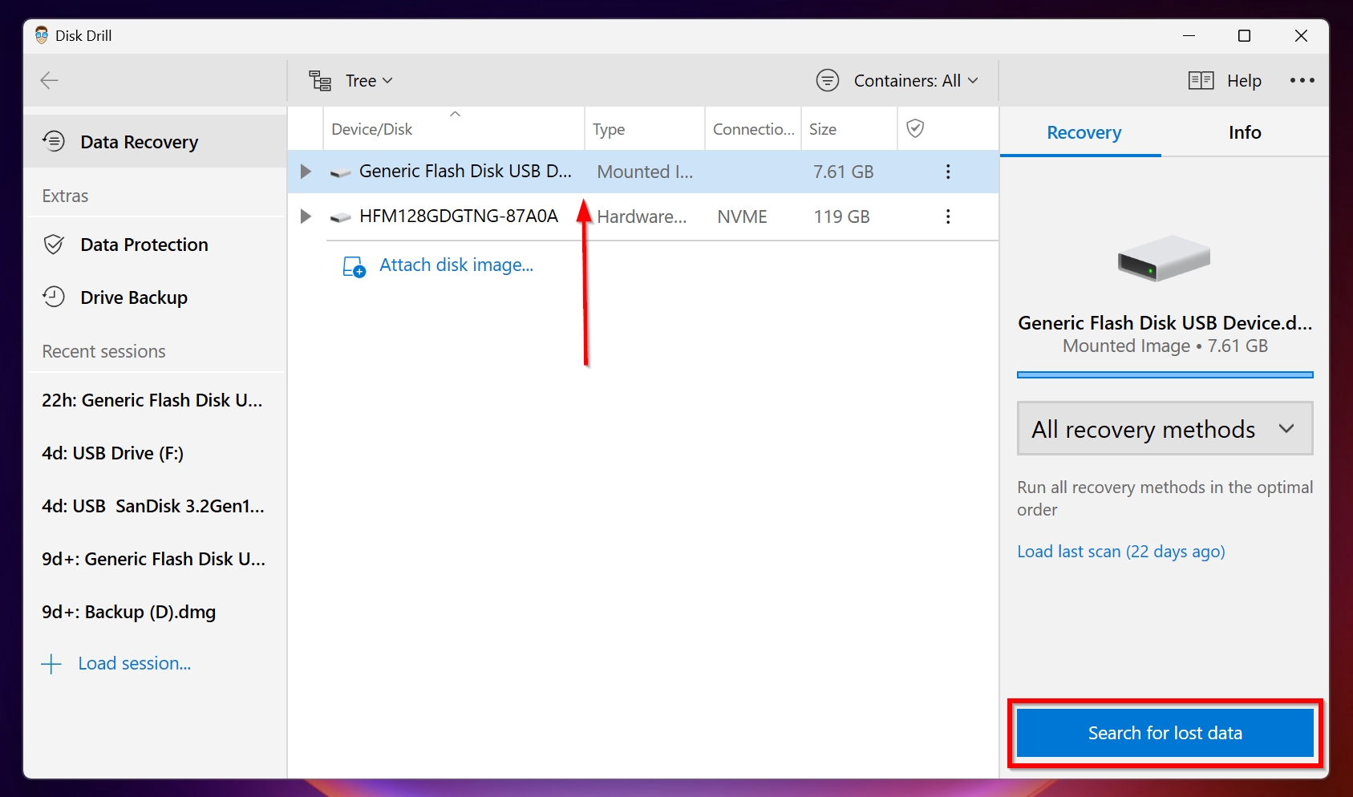Image resolution: width=1353 pixels, height=797 pixels.
Task: Switch to the Info tab
Action: (x=1245, y=132)
